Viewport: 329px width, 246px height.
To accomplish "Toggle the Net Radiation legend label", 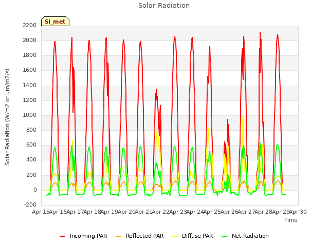I will tap(250, 236).
